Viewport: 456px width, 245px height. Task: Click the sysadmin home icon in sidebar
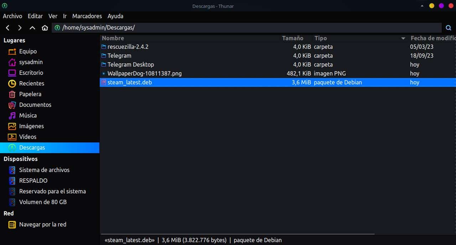point(12,62)
